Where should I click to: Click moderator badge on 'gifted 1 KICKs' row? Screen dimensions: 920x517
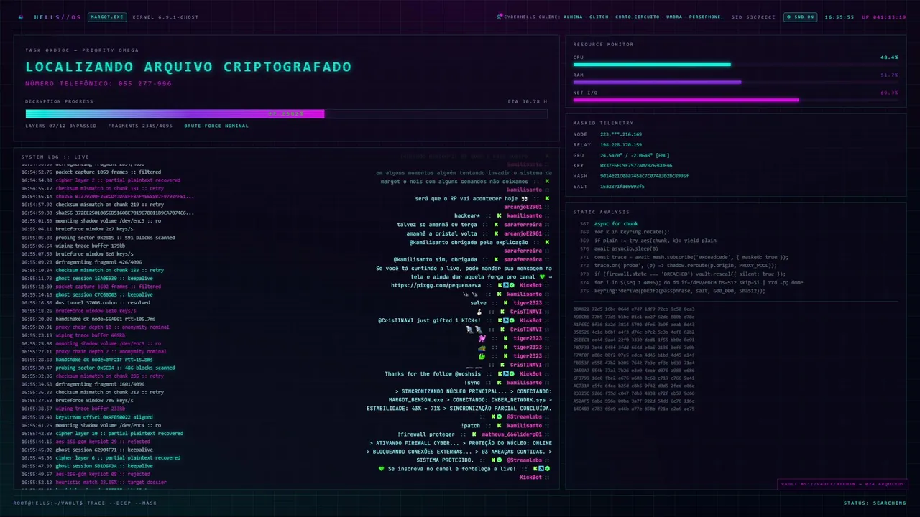click(x=505, y=320)
